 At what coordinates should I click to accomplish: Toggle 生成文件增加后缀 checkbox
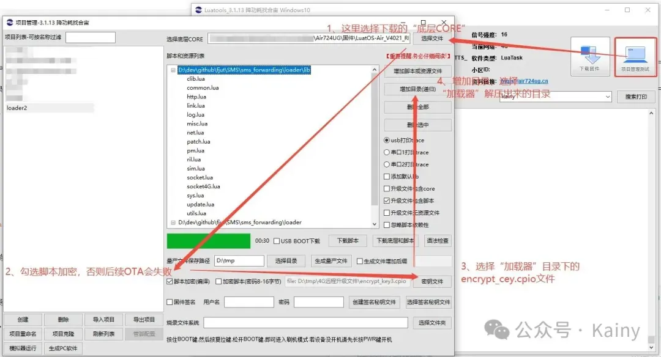(360, 261)
